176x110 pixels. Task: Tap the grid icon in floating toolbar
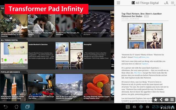(172, 100)
